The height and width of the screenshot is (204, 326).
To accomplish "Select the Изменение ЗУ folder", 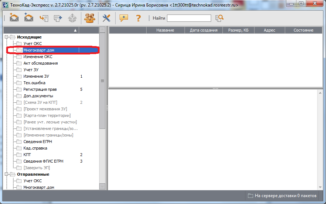I will click(36, 76).
